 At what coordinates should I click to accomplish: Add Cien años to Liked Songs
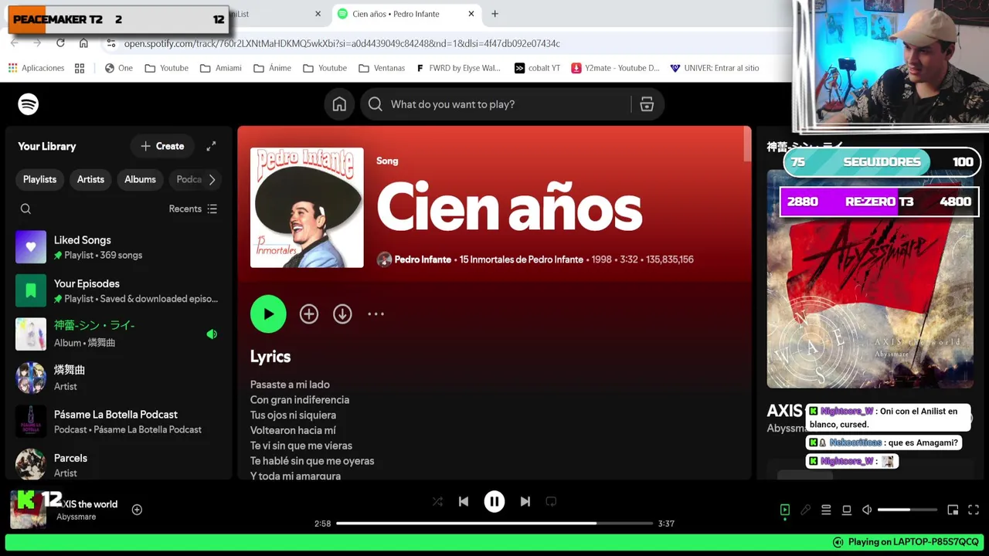pos(309,314)
